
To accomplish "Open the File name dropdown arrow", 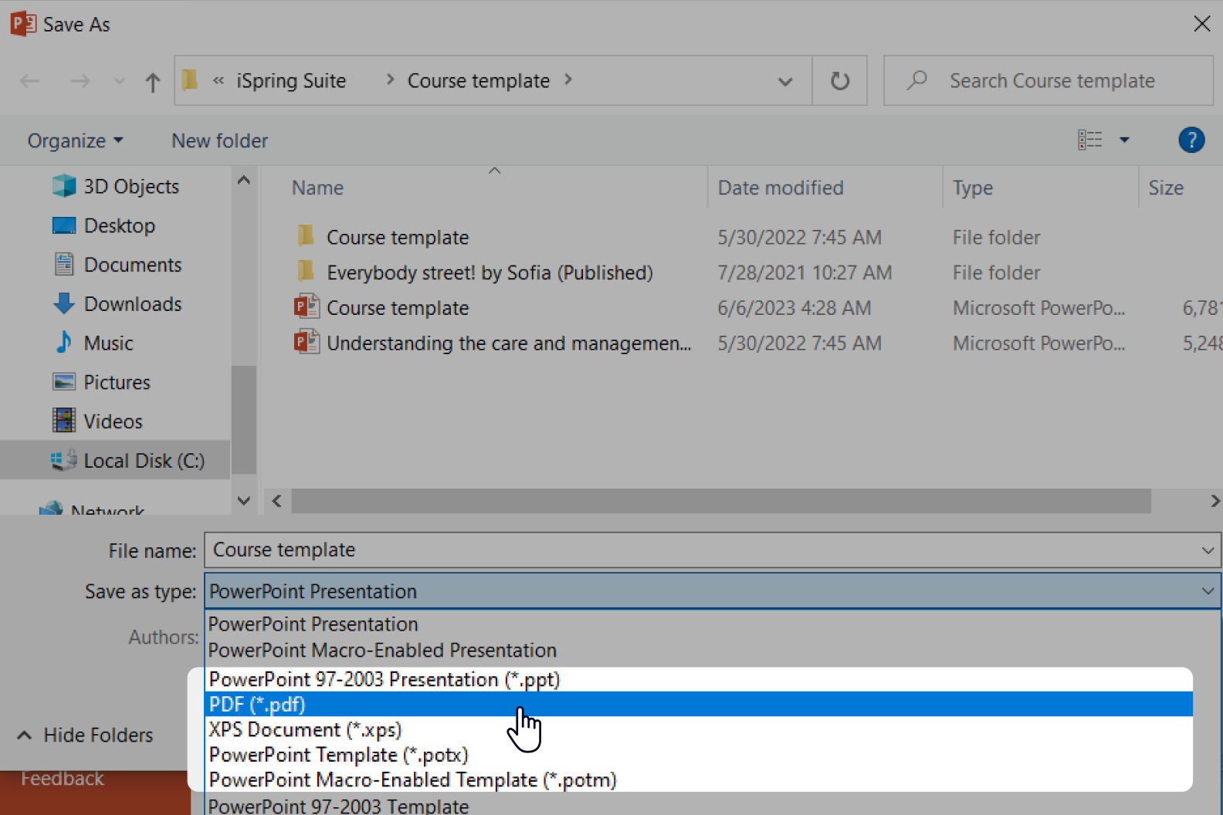I will click(1208, 550).
